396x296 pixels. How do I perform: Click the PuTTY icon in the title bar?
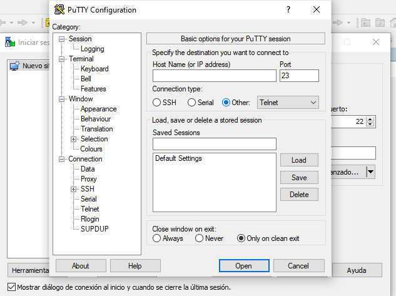(x=59, y=10)
